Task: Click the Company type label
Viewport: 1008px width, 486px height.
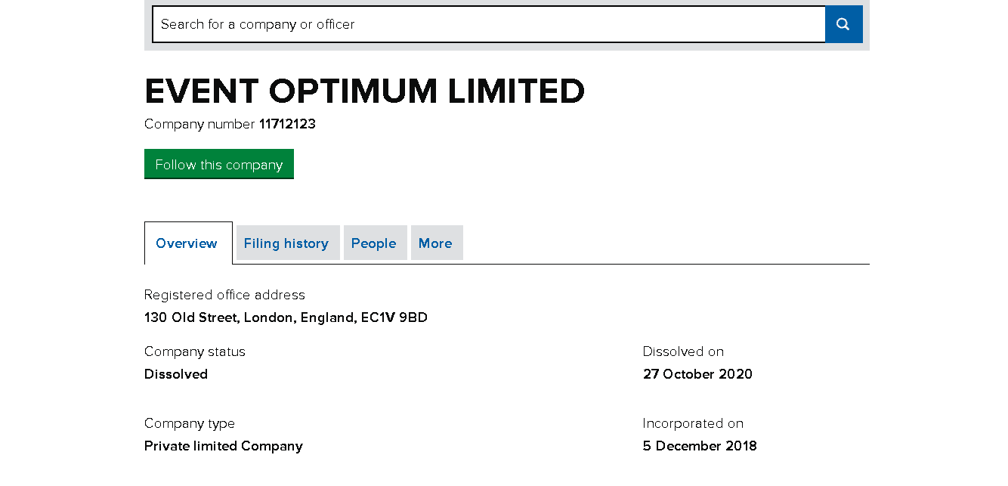Action: point(190,423)
